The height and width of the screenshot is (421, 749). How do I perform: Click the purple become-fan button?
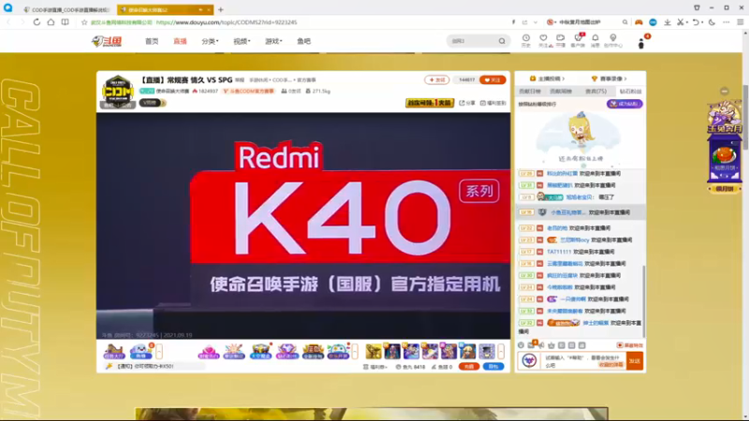pos(624,104)
